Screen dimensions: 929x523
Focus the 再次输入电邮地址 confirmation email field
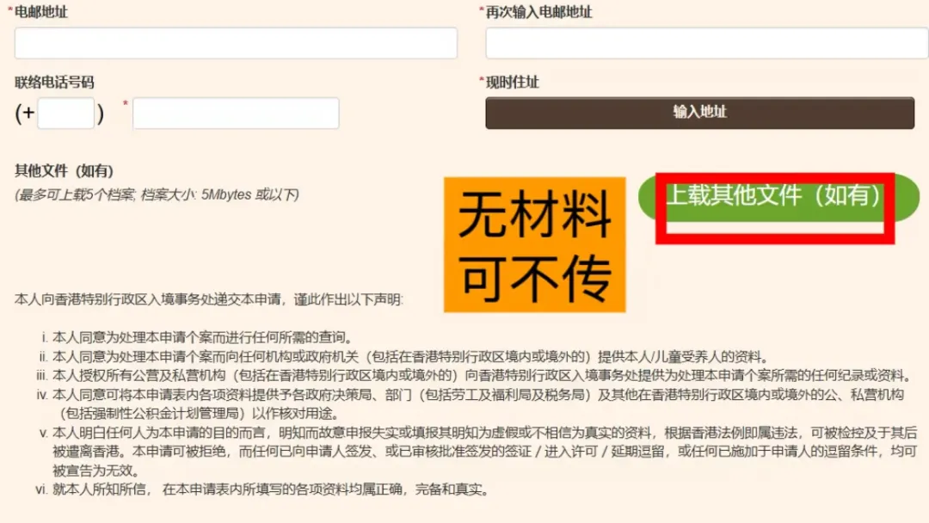click(707, 43)
